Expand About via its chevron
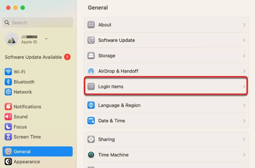This screenshot has width=255, height=168. [x=244, y=25]
